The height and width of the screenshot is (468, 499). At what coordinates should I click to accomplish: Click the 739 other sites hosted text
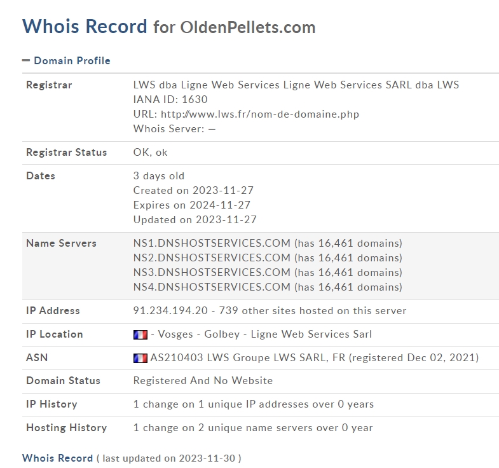point(313,310)
